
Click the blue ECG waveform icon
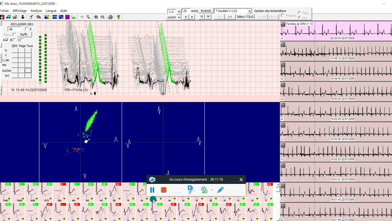(55, 17)
